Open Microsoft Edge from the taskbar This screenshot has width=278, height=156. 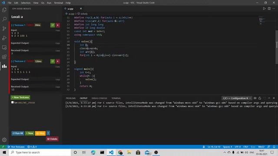click(93, 152)
